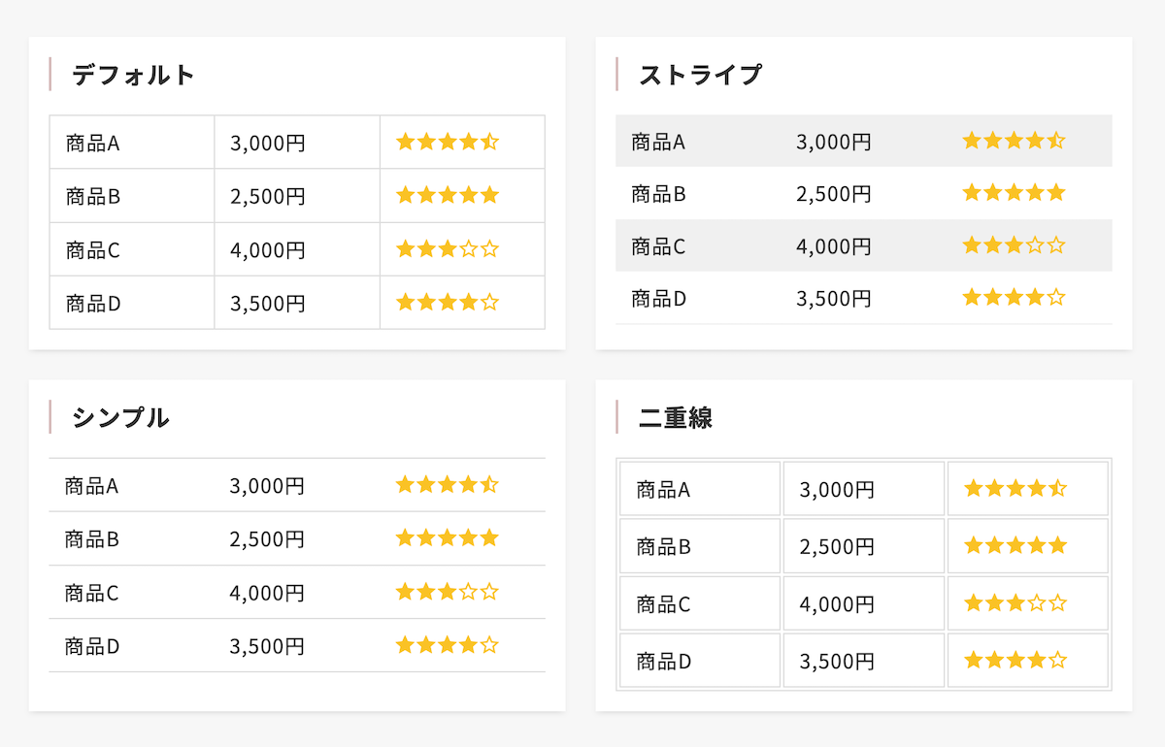
Task: Click the 商品D star rating in the ストライプ table
Action: pyautogui.click(x=1014, y=298)
